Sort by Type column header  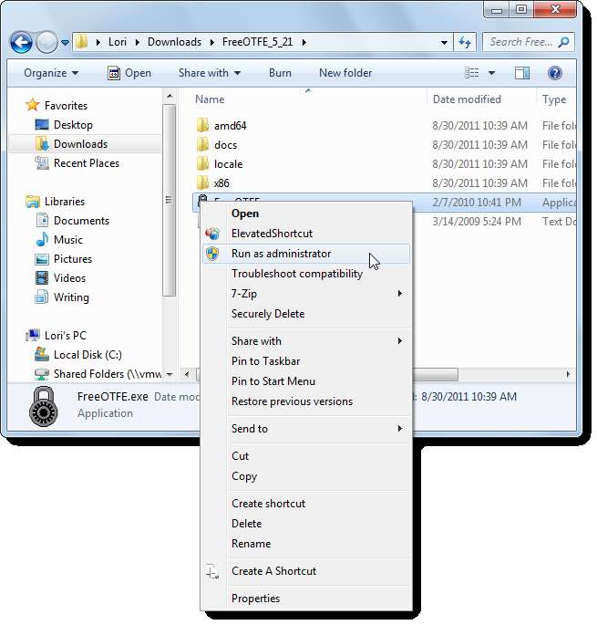coord(554,99)
